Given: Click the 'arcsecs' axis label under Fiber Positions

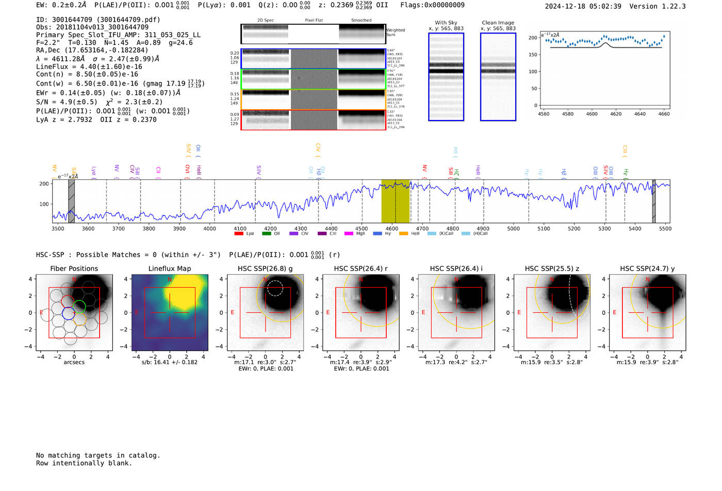Looking at the screenshot, I should pos(74,362).
